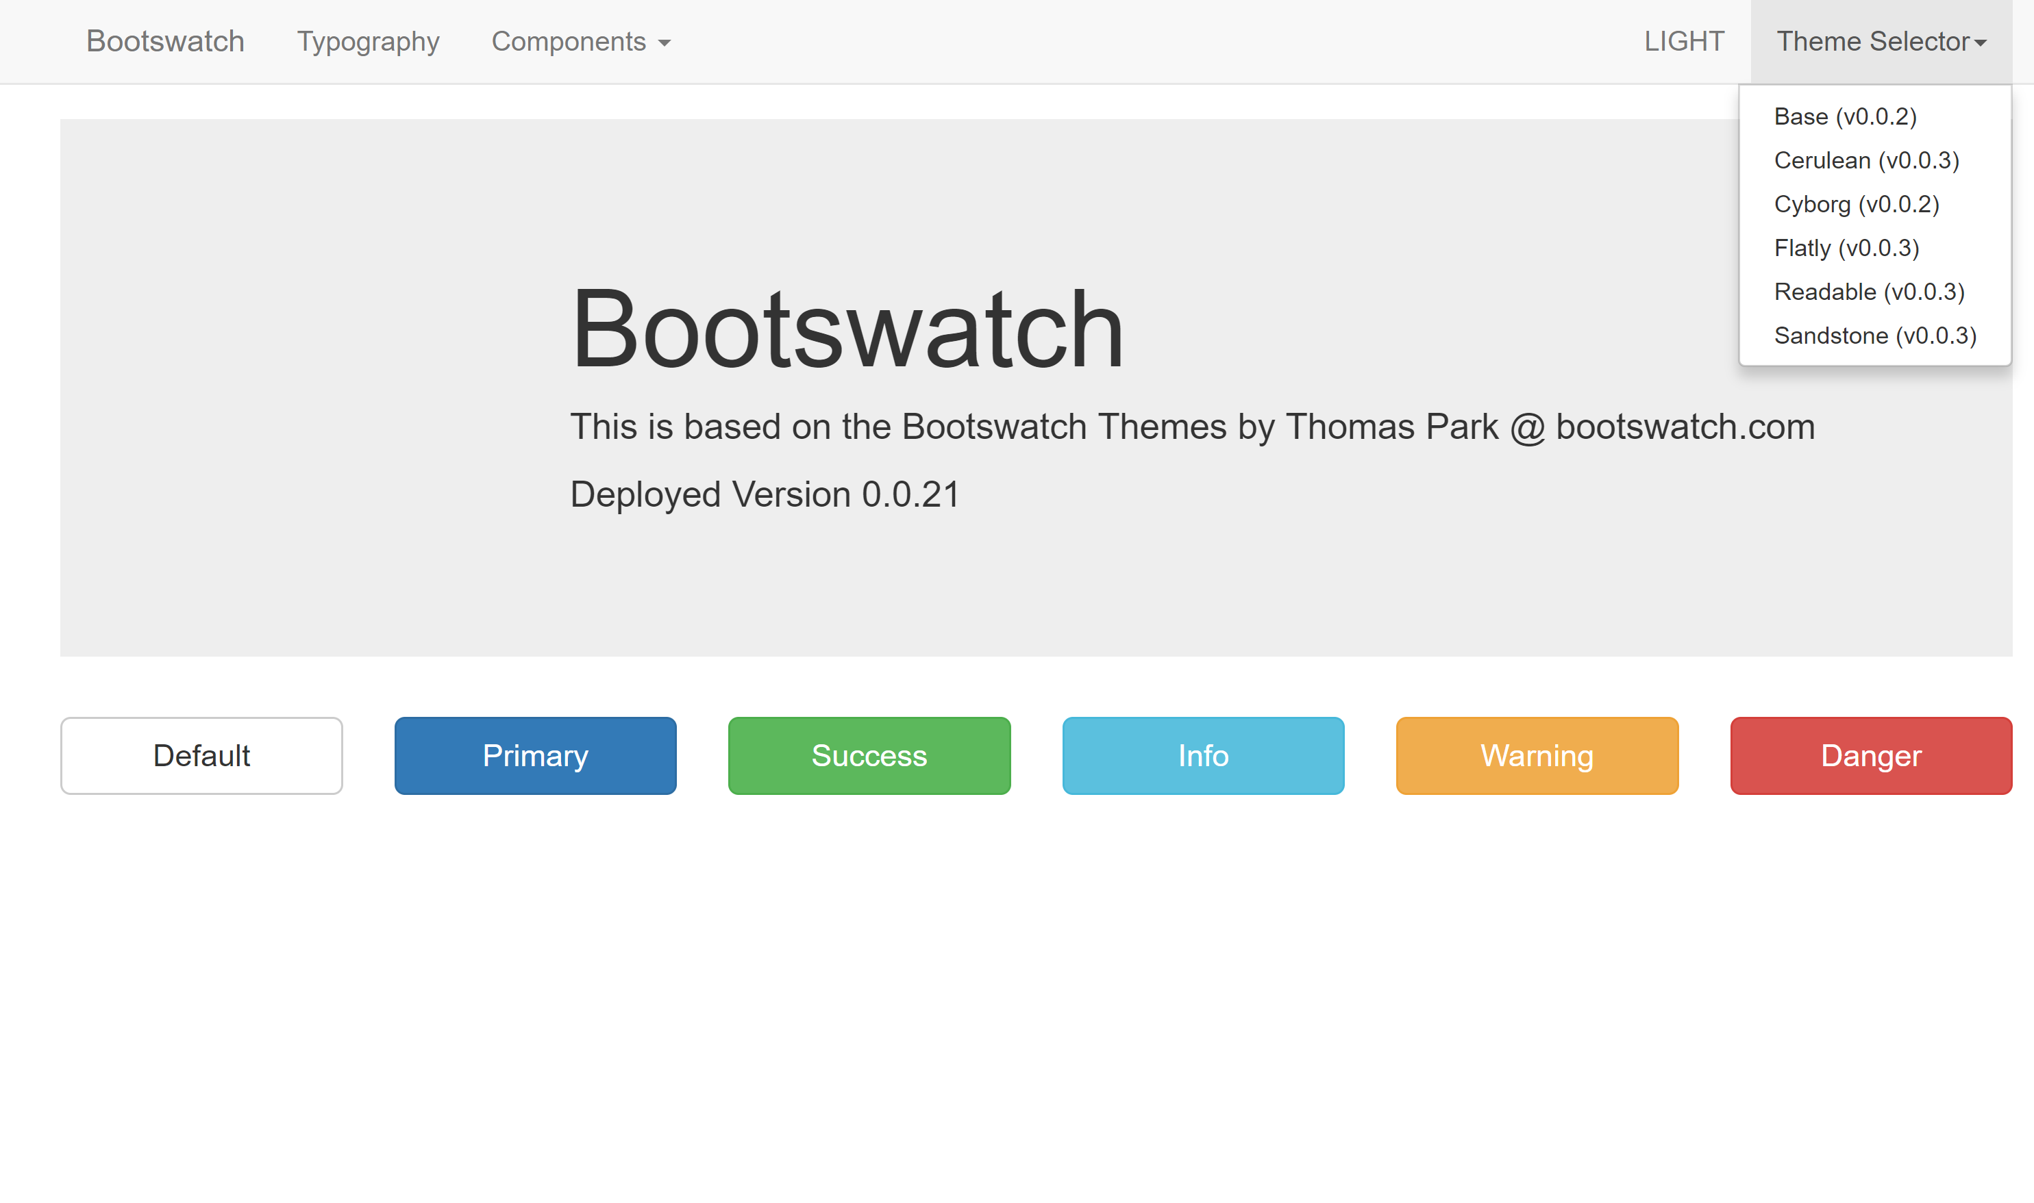Select the Sandstone (v0.0.3) theme
Screen dimensions: 2034x1203
(1874, 335)
